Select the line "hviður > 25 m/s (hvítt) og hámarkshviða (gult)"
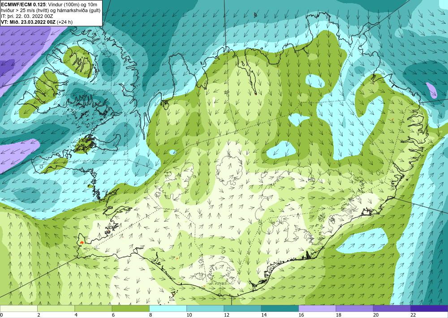The width and height of the screenshot is (448, 318). pos(50,10)
